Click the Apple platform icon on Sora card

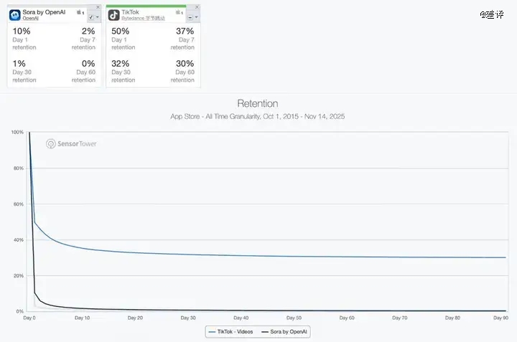click(80, 12)
